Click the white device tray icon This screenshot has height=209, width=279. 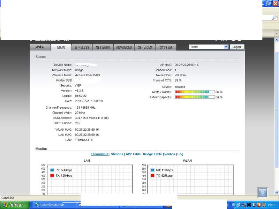pos(254,205)
